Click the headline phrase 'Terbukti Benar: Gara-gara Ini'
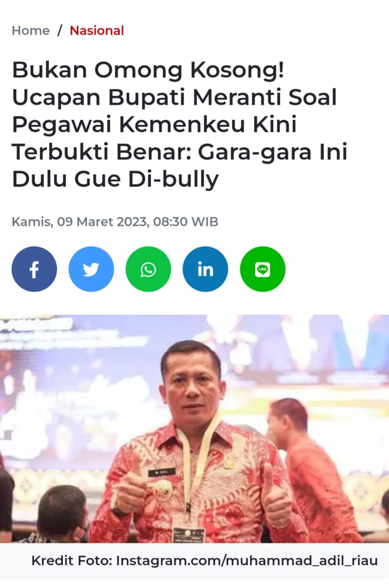The height and width of the screenshot is (584, 389). pyautogui.click(x=180, y=153)
